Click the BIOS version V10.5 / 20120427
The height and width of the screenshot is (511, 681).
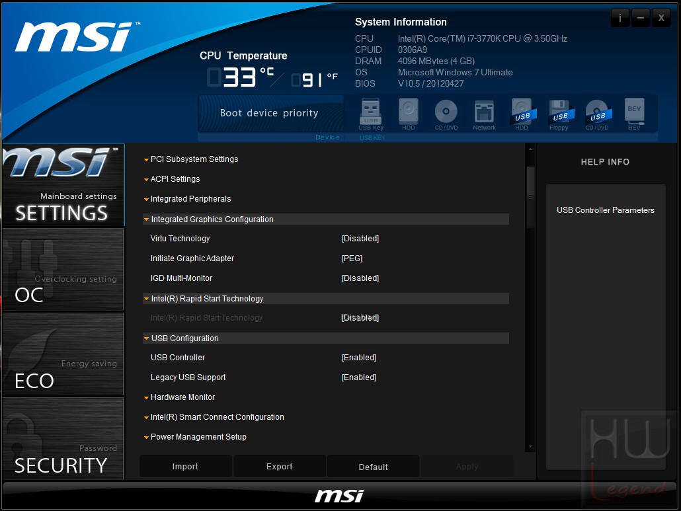pyautogui.click(x=431, y=84)
